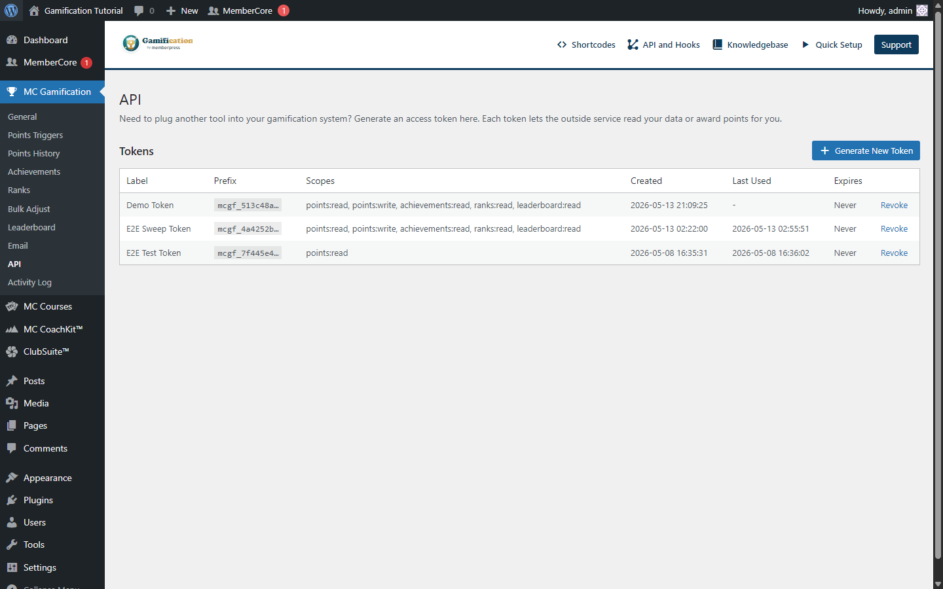
Task: Open the Knowledgebase link
Action: pos(750,45)
